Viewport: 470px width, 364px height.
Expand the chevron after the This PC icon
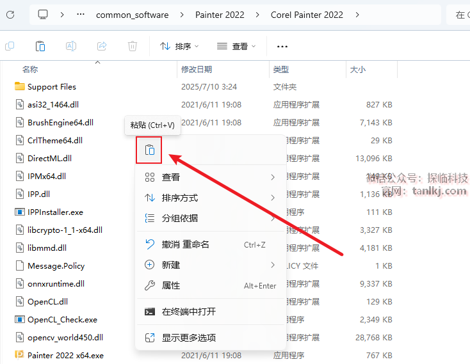[x=62, y=15]
